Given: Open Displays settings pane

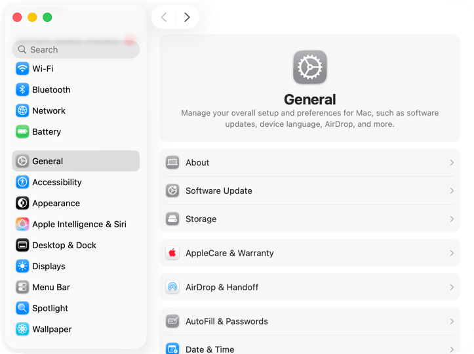Looking at the screenshot, I should pyautogui.click(x=75, y=266).
